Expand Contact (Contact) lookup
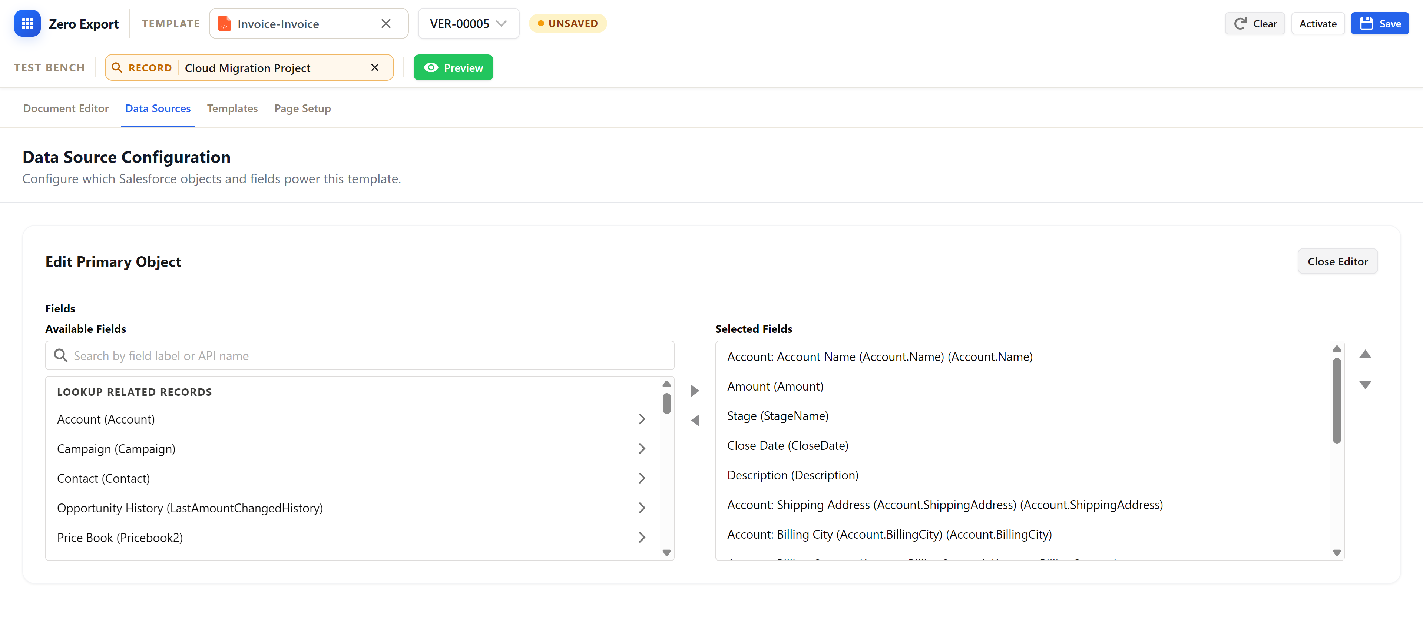 pyautogui.click(x=641, y=478)
